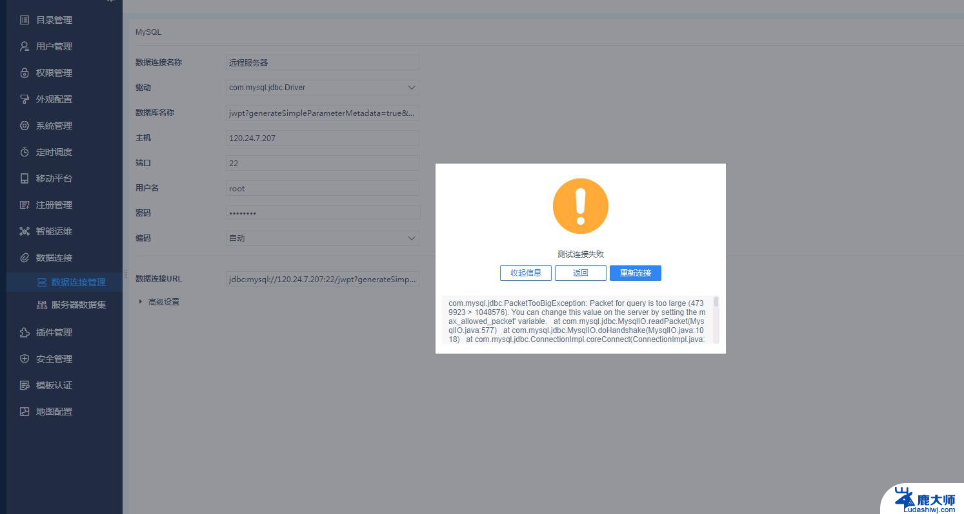This screenshot has width=964, height=514.
Task: Click the 数据连接URL input field
Action: point(323,279)
